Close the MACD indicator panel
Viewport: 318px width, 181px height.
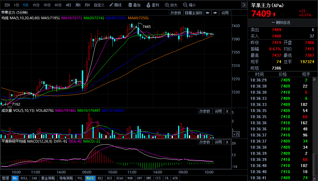227,142
